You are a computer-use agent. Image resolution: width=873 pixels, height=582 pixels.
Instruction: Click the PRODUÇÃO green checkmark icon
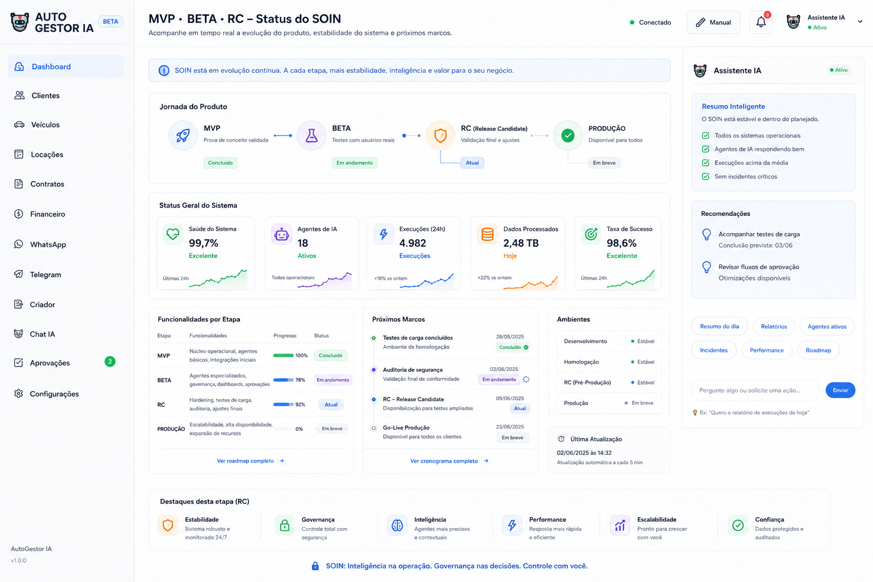tap(568, 135)
